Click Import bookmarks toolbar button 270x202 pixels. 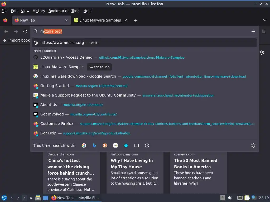17,40
